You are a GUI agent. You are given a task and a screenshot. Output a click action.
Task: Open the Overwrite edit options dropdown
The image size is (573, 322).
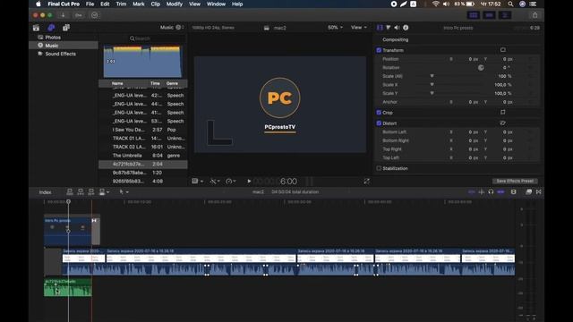click(x=104, y=192)
